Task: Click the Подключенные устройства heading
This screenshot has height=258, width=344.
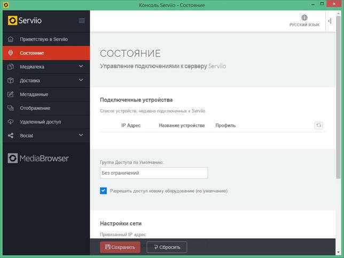Action: (x=136, y=100)
